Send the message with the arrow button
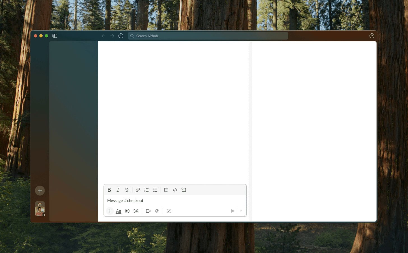The width and height of the screenshot is (408, 253). pos(233,211)
